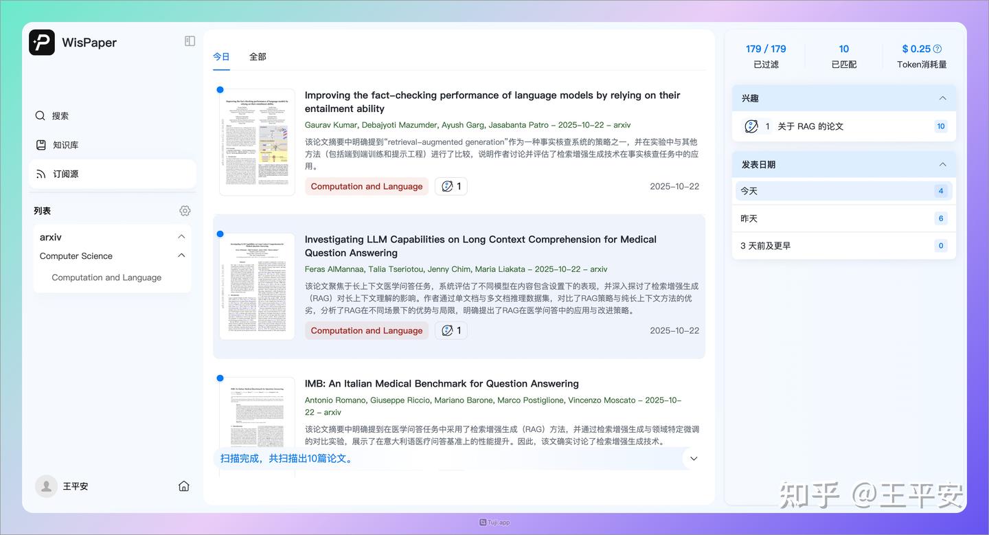989x535 pixels.
Task: Collapse the sidebar with the panel icon
Action: pyautogui.click(x=190, y=41)
